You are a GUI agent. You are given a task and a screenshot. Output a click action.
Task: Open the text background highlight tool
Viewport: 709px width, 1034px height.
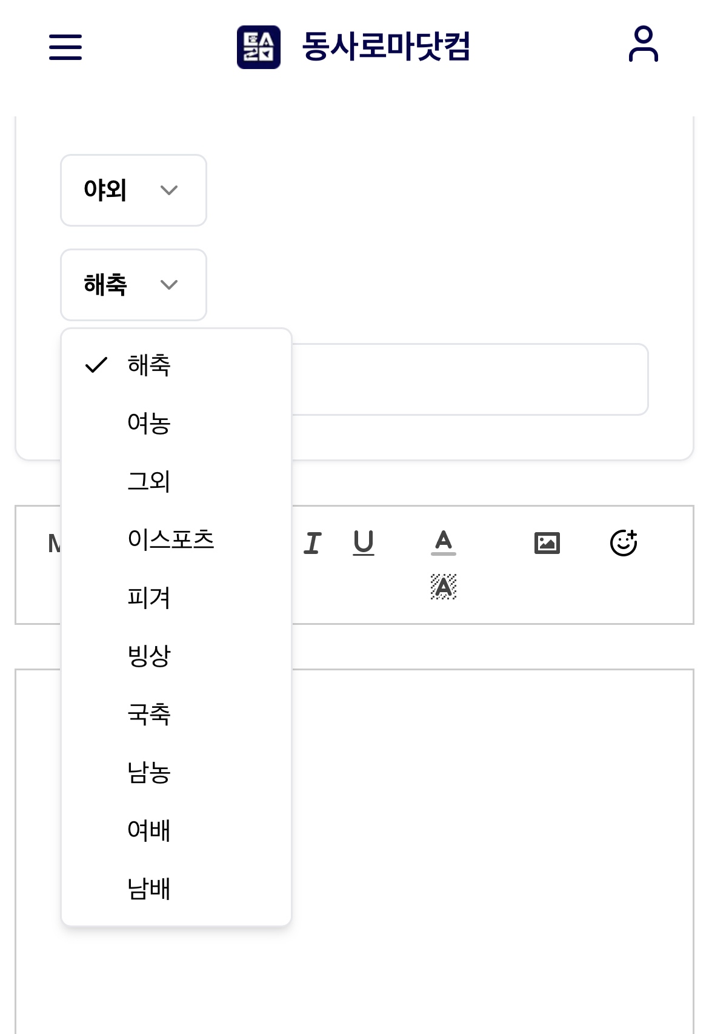click(444, 587)
